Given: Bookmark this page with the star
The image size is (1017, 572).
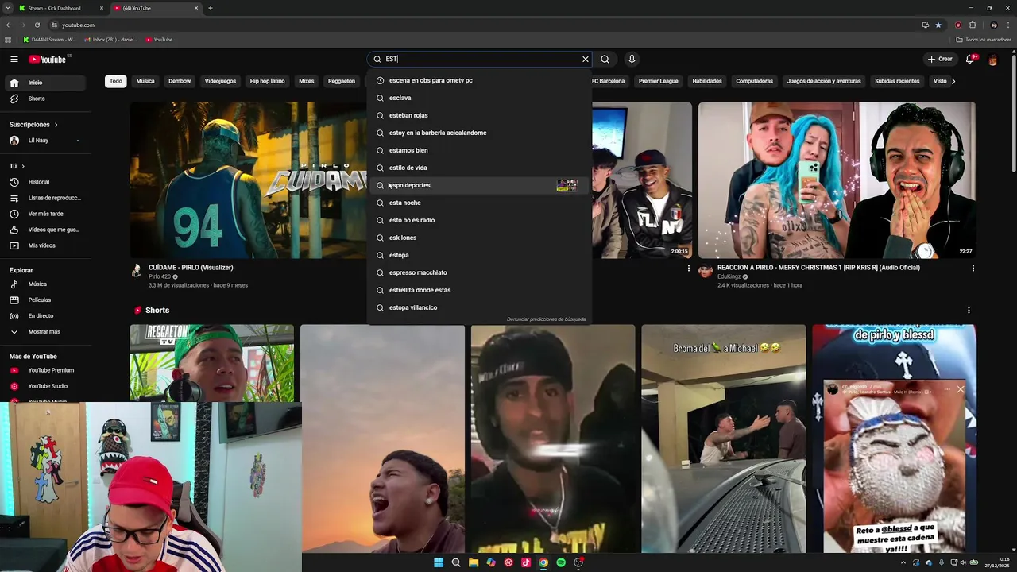Looking at the screenshot, I should tap(938, 25).
